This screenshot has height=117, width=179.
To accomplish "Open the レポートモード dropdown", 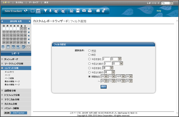I will click(167, 3).
